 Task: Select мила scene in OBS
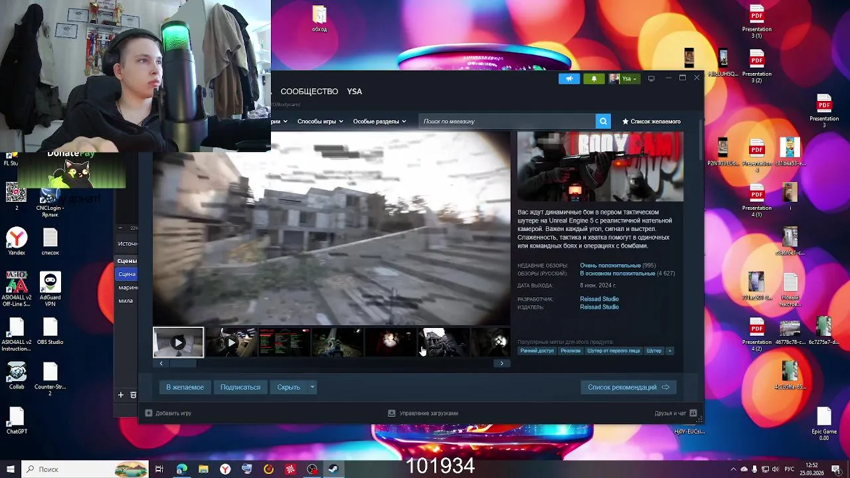pyautogui.click(x=126, y=301)
